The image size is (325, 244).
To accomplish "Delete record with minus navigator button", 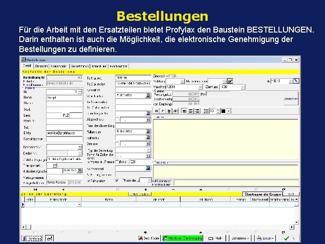I will [173, 189].
